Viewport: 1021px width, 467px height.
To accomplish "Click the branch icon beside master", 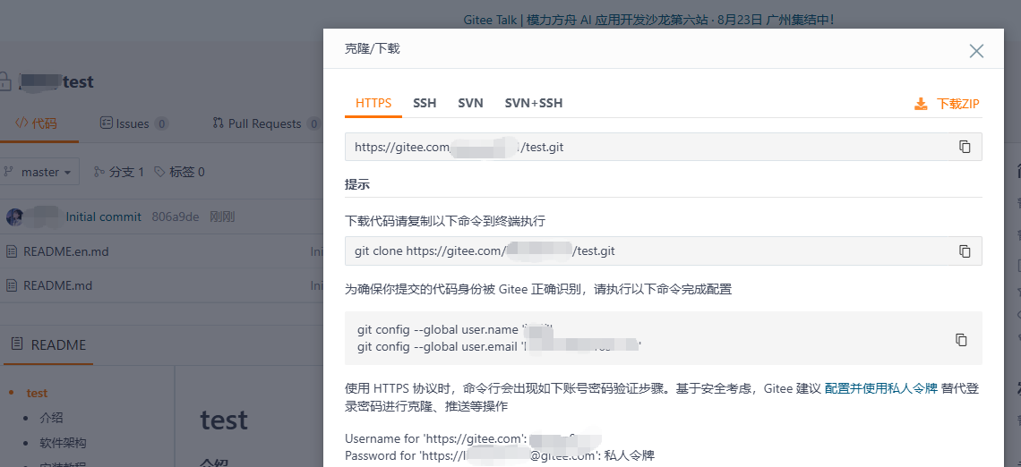I will click(8, 172).
